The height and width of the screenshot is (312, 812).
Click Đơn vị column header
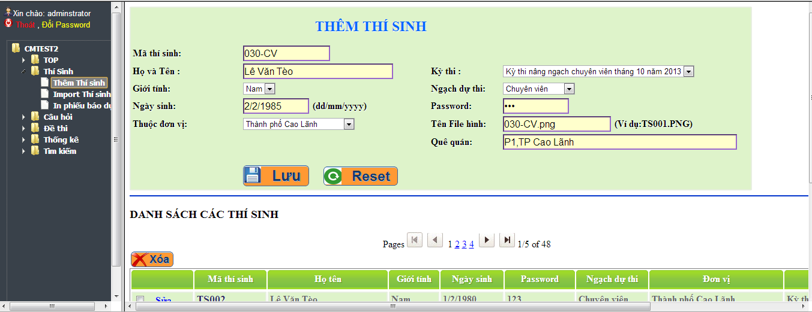[x=716, y=279]
